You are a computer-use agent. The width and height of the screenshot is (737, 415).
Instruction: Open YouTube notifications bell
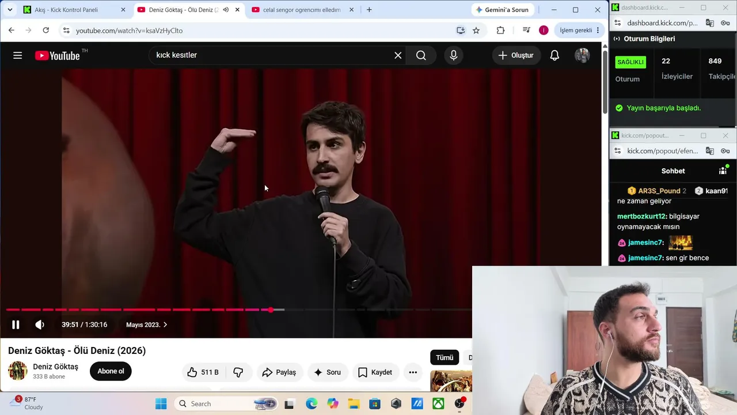(x=554, y=55)
